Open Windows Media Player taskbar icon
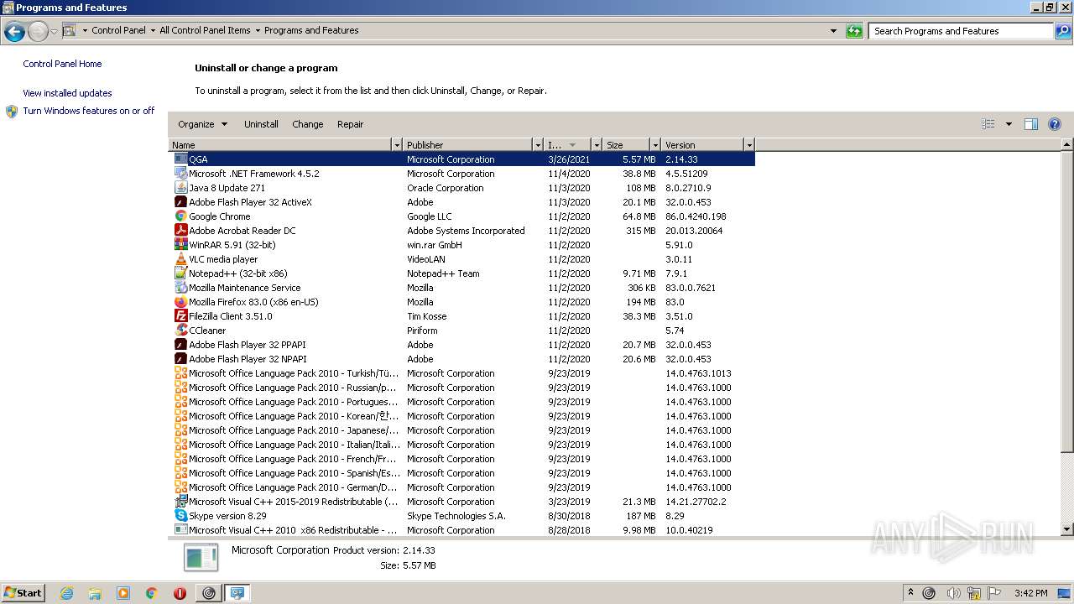 click(x=123, y=593)
